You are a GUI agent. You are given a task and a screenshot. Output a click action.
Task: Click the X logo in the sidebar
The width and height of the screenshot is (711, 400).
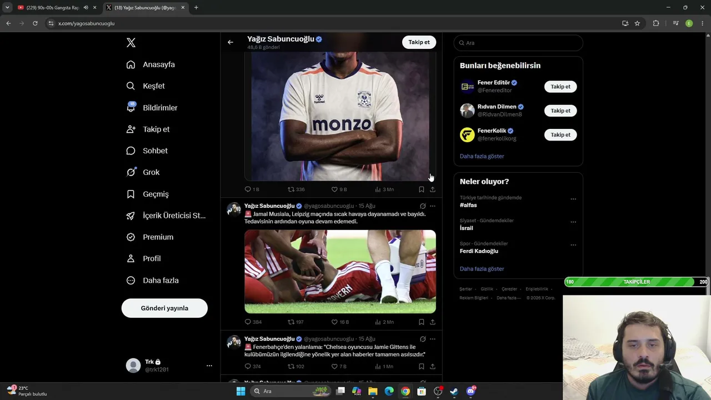[131, 43]
